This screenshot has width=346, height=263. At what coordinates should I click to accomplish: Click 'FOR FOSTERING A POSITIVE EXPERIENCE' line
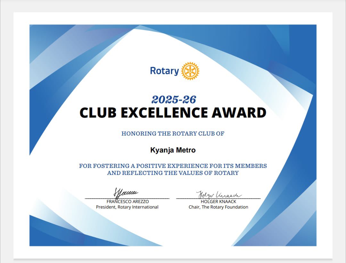click(173, 166)
